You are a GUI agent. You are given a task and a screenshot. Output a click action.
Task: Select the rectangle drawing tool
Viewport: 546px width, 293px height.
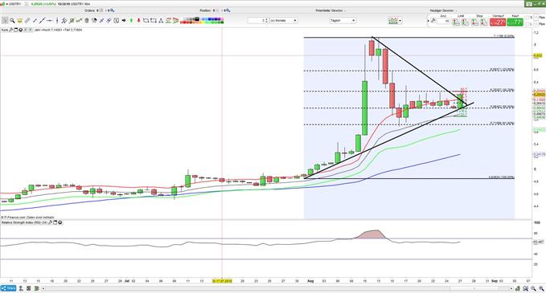point(154,21)
